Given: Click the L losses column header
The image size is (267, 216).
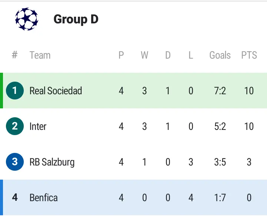Looking at the screenshot, I should (191, 55).
